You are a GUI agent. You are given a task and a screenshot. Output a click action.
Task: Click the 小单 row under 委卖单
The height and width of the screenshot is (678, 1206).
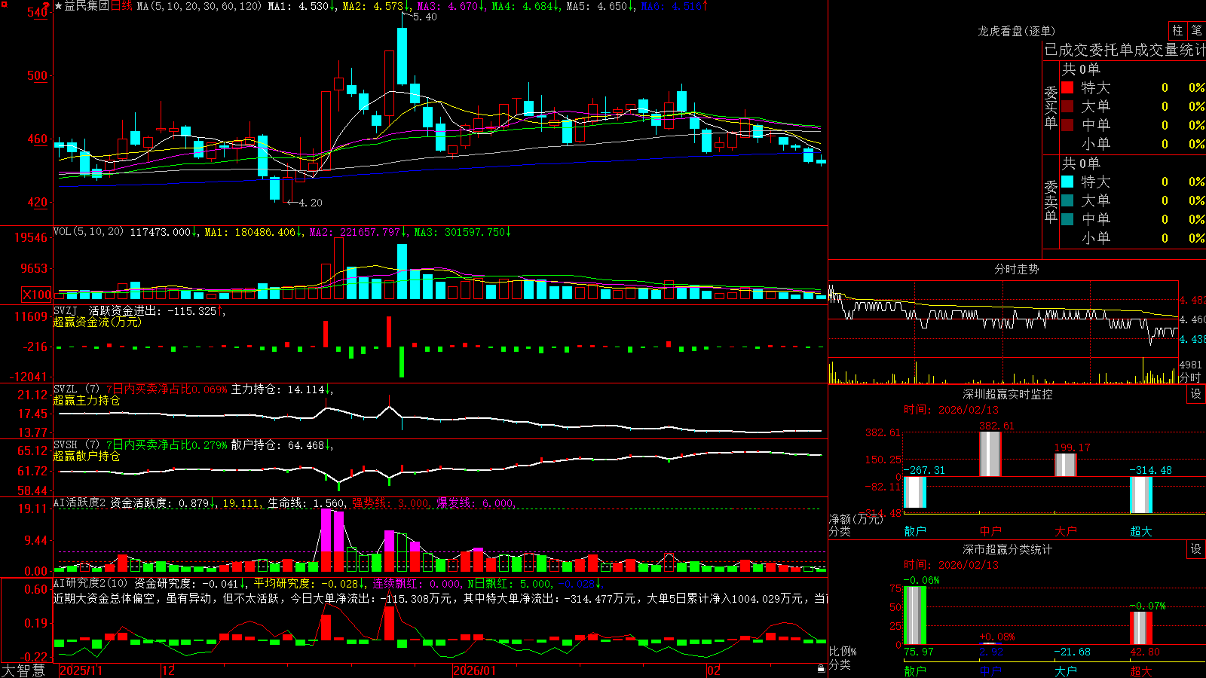(1133, 238)
